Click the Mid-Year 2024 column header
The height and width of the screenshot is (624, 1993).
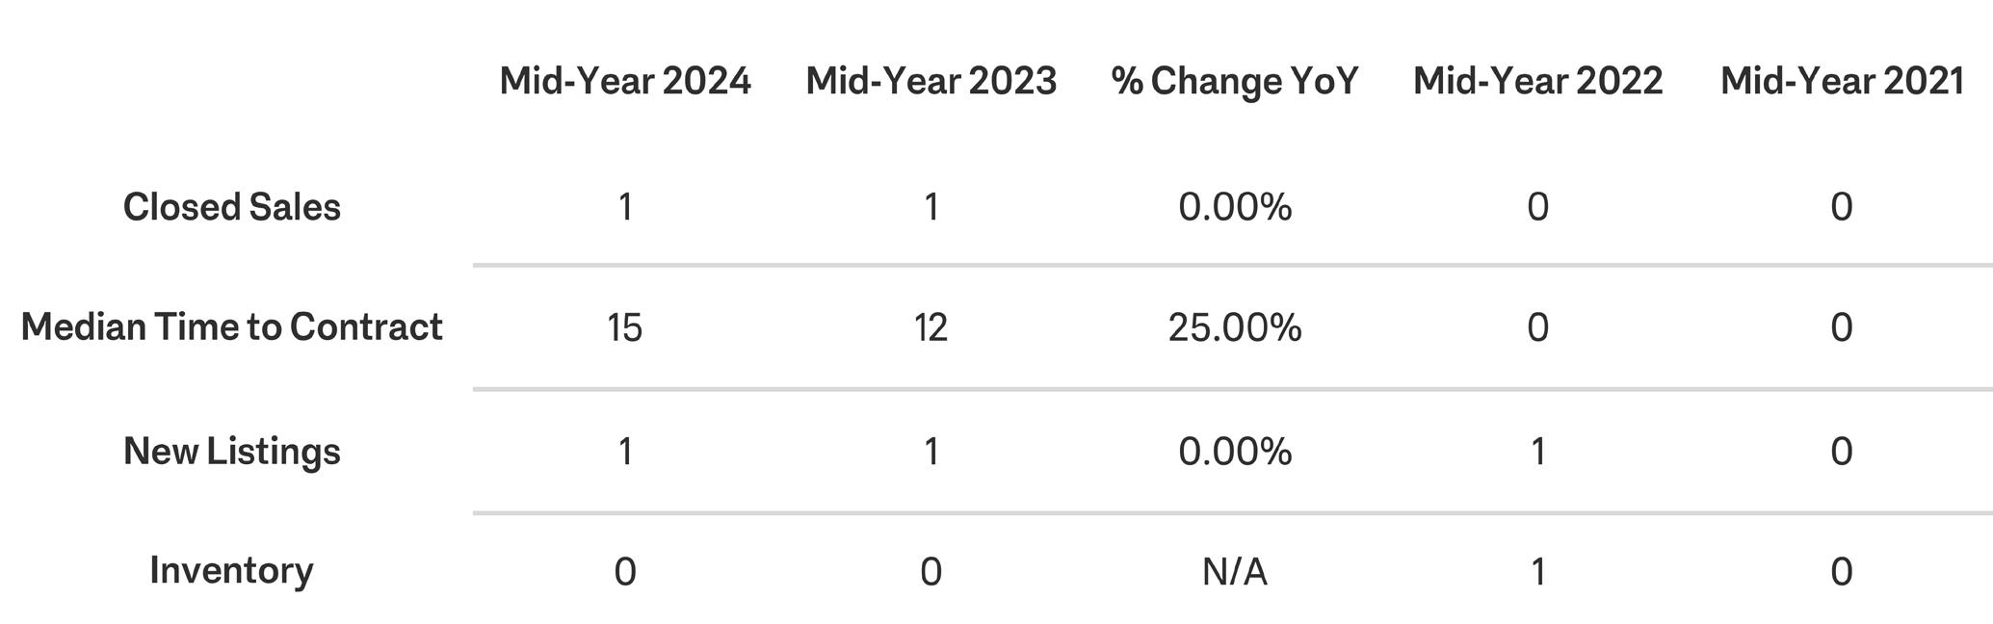click(625, 81)
